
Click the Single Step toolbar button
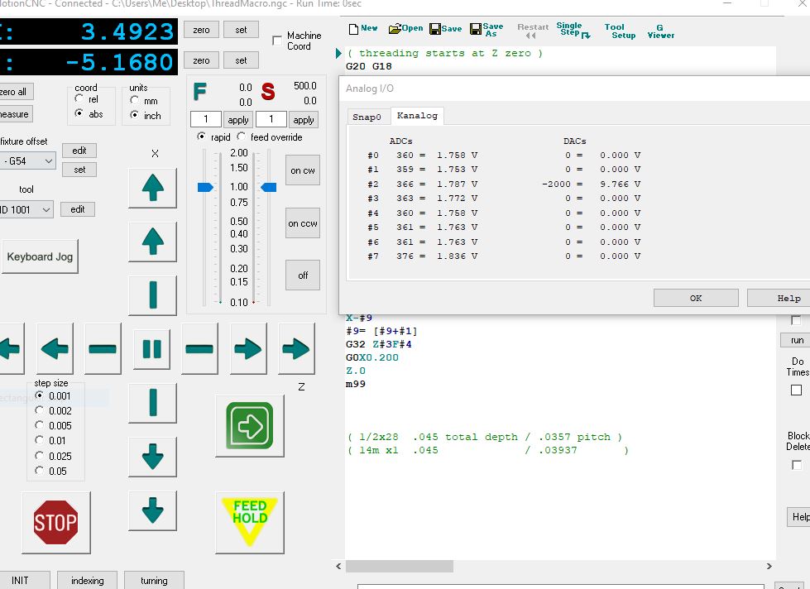click(x=573, y=30)
